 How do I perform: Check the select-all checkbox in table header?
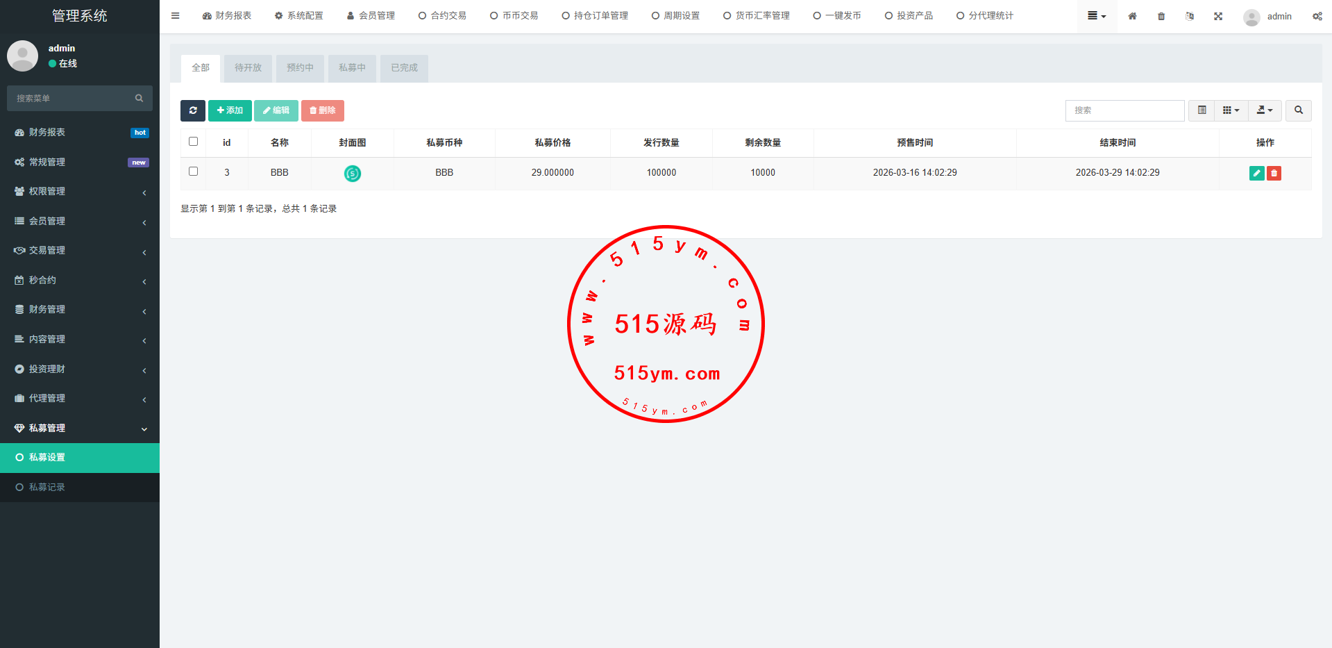tap(194, 142)
